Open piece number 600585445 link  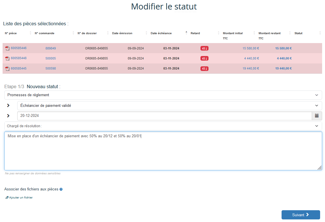click(x=19, y=68)
